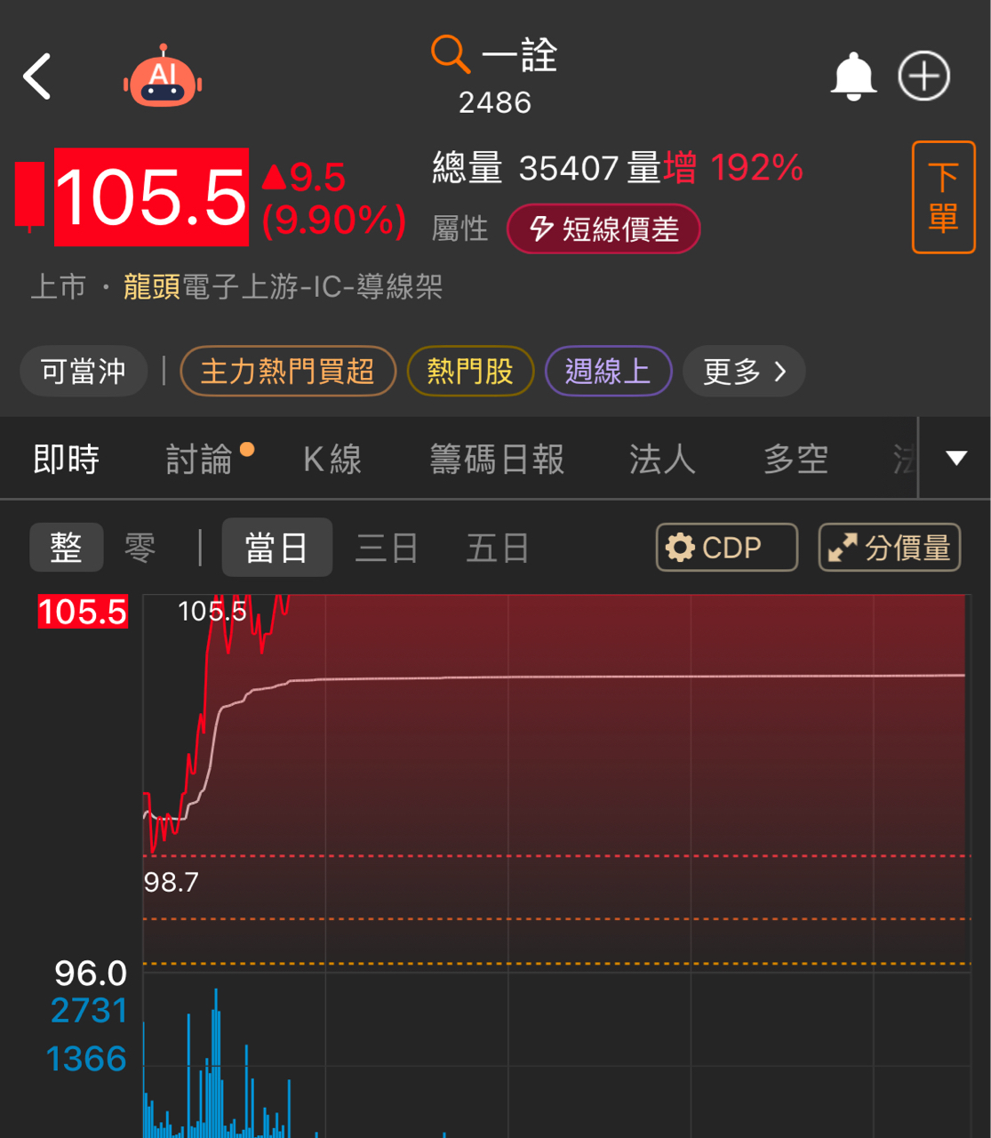Tap the AI robot assistant icon

162,76
